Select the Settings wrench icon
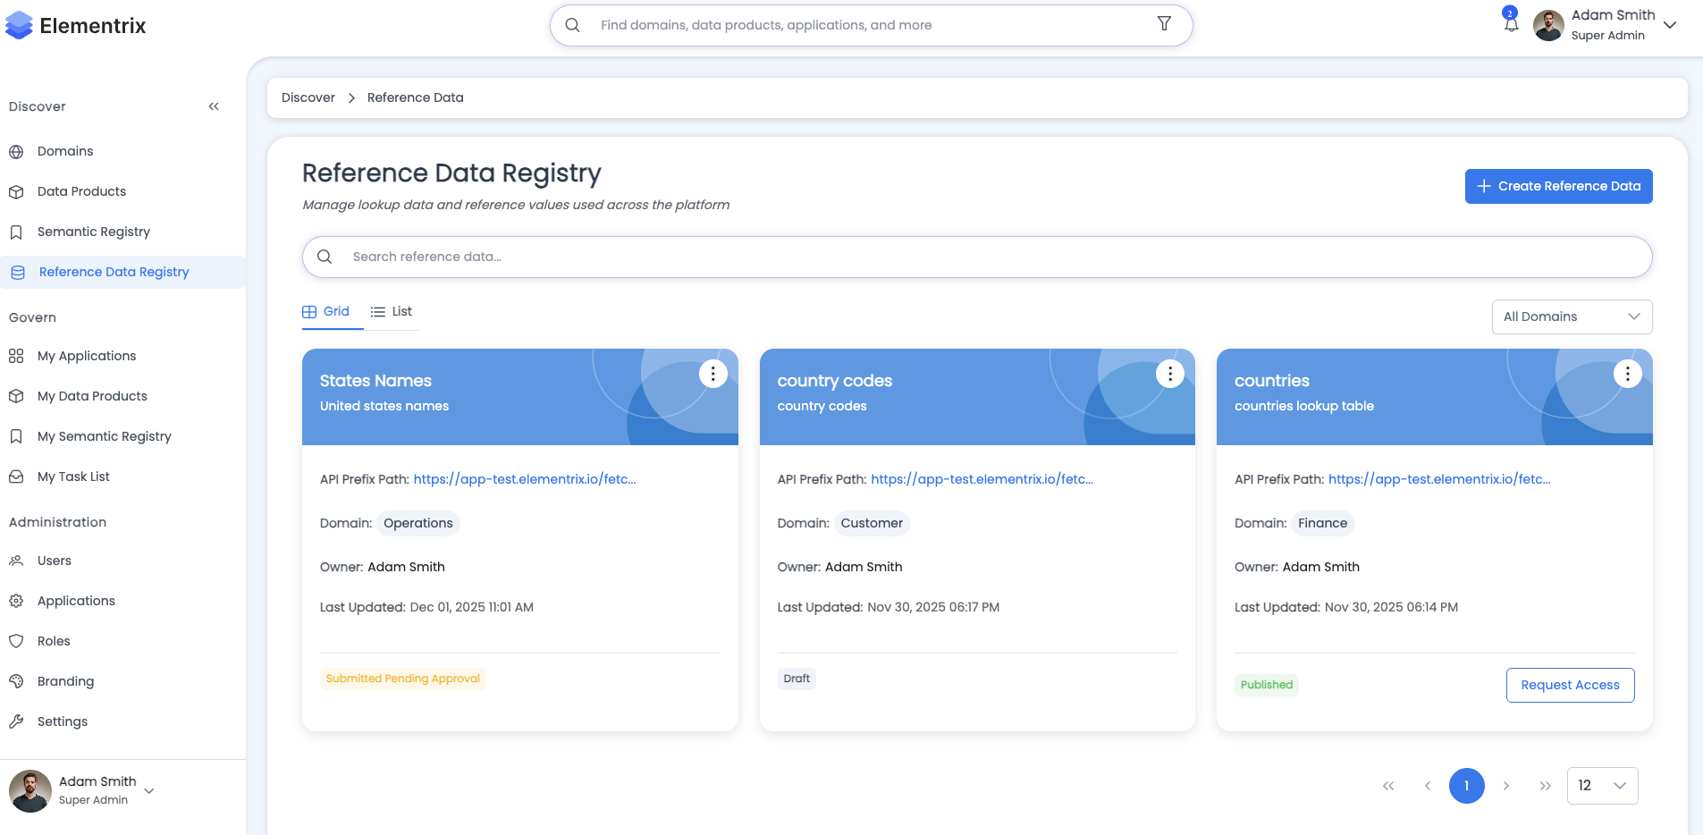The height and width of the screenshot is (835, 1703). [16, 721]
